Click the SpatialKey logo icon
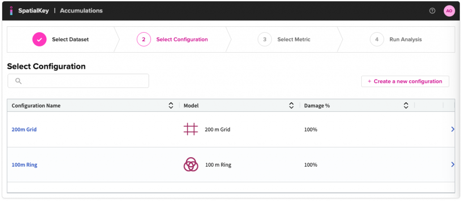 tap(11, 10)
